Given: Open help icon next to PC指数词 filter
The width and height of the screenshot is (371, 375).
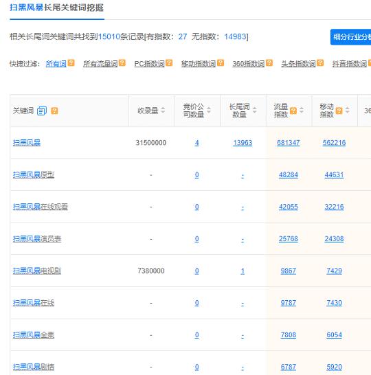Looking at the screenshot, I should 169,63.
